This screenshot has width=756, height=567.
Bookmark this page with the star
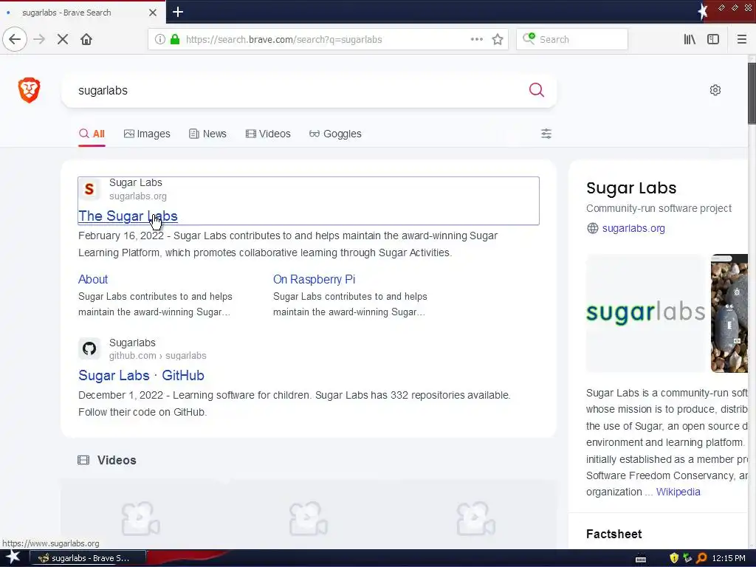pyautogui.click(x=498, y=39)
